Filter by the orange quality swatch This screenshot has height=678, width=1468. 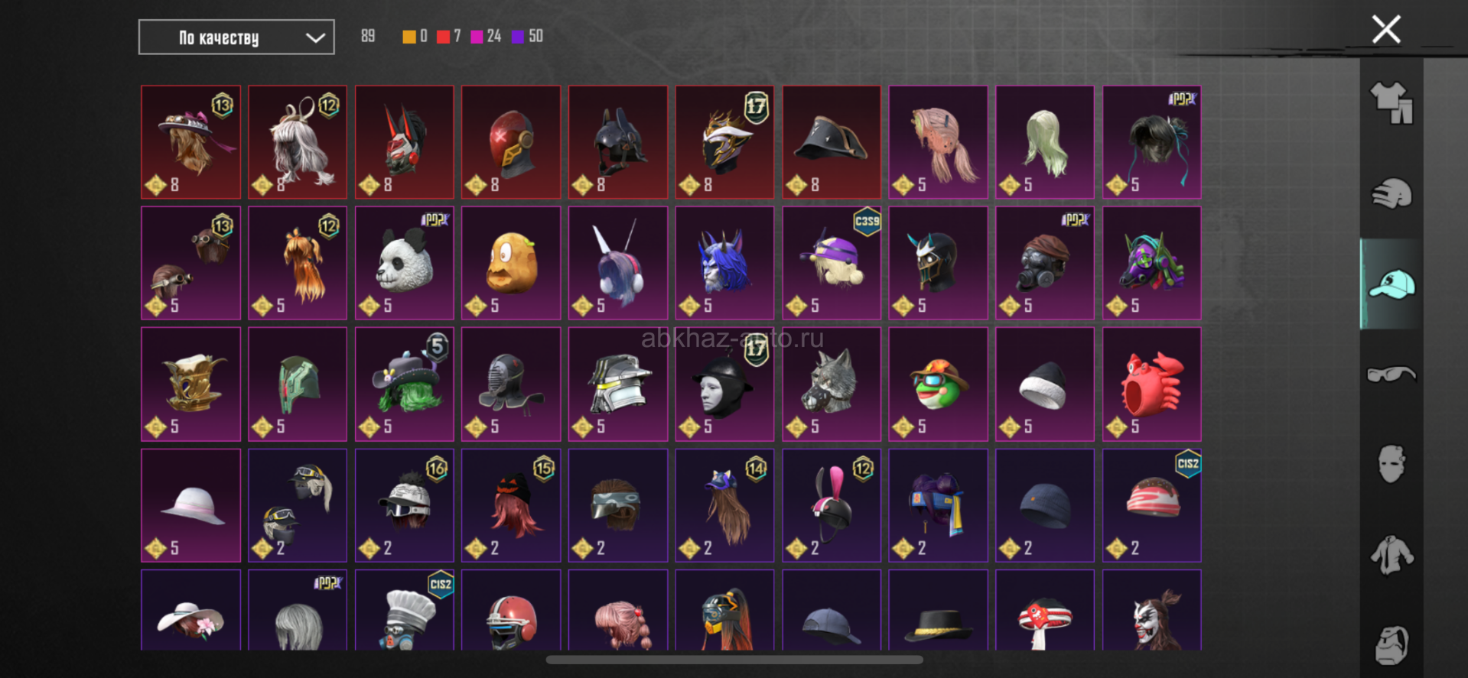(x=409, y=37)
